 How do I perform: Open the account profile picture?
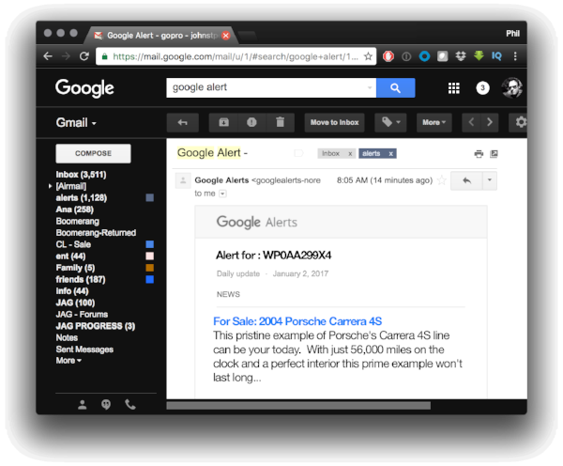point(511,87)
